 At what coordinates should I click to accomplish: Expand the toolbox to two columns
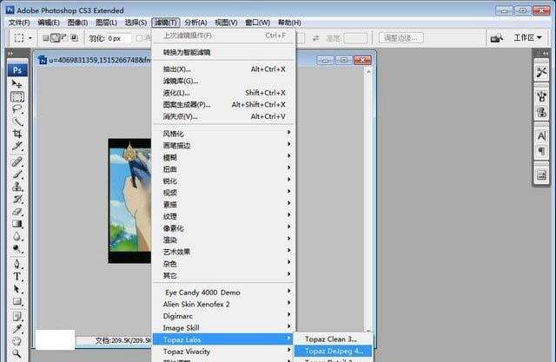click(x=10, y=54)
